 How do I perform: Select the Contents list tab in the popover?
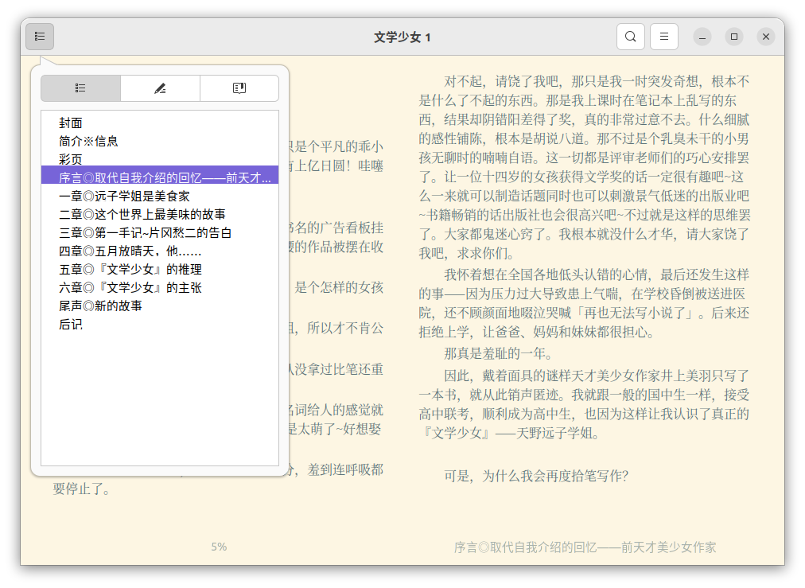click(x=80, y=88)
